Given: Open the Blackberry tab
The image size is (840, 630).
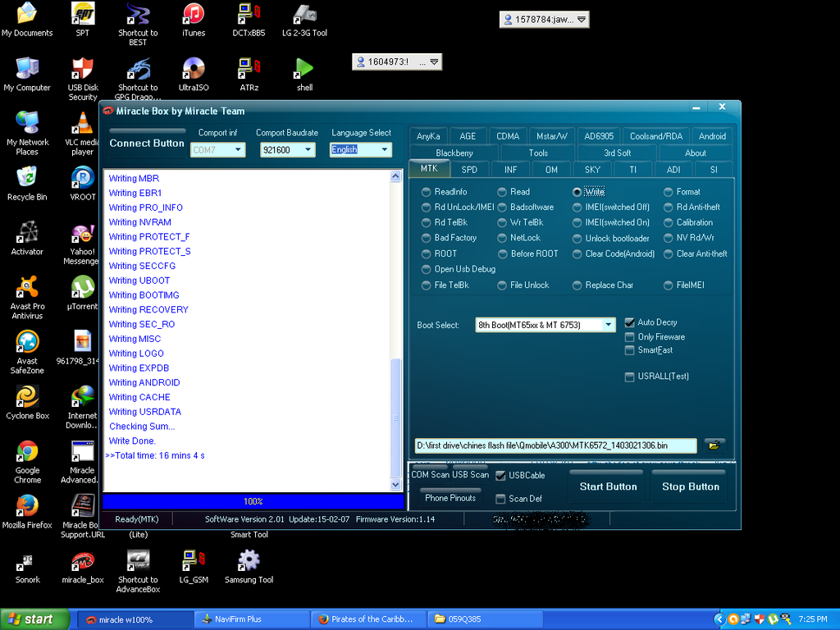Looking at the screenshot, I should (454, 153).
